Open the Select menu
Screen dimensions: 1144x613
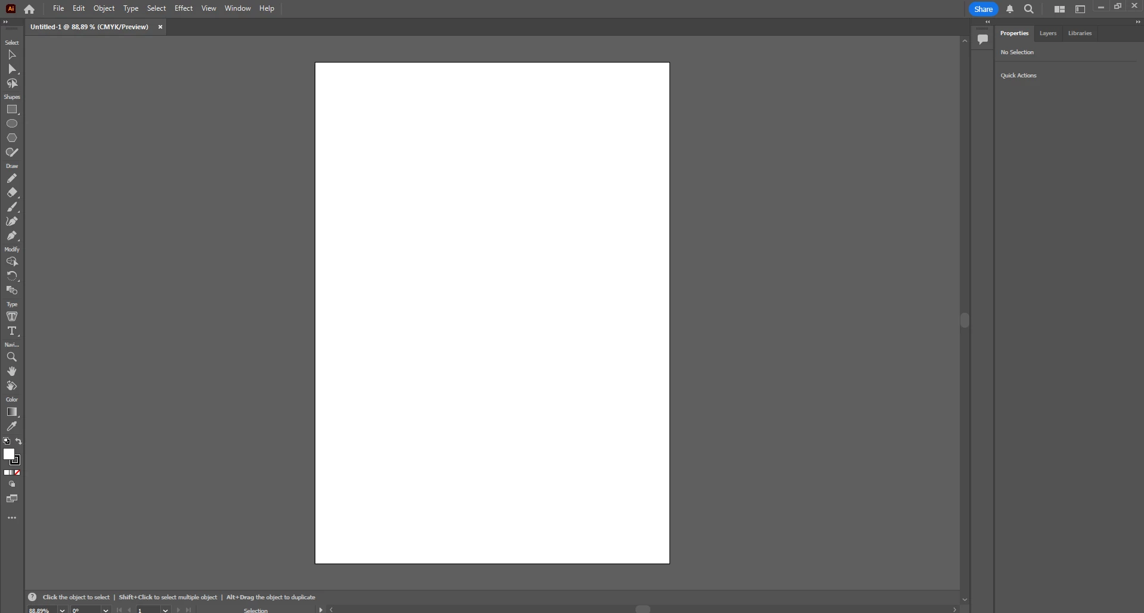pos(156,8)
